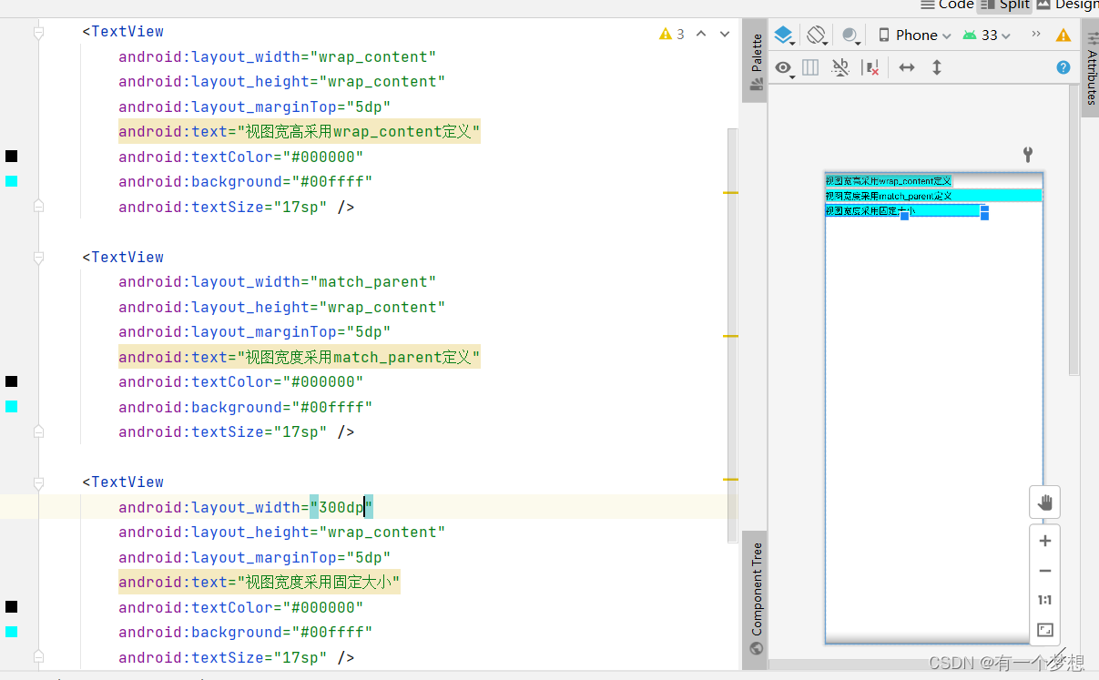Go to previous highlighted problem arrow
The width and height of the screenshot is (1099, 680).
(x=701, y=34)
